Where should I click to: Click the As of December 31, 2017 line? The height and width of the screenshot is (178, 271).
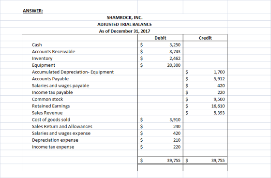point(125,31)
